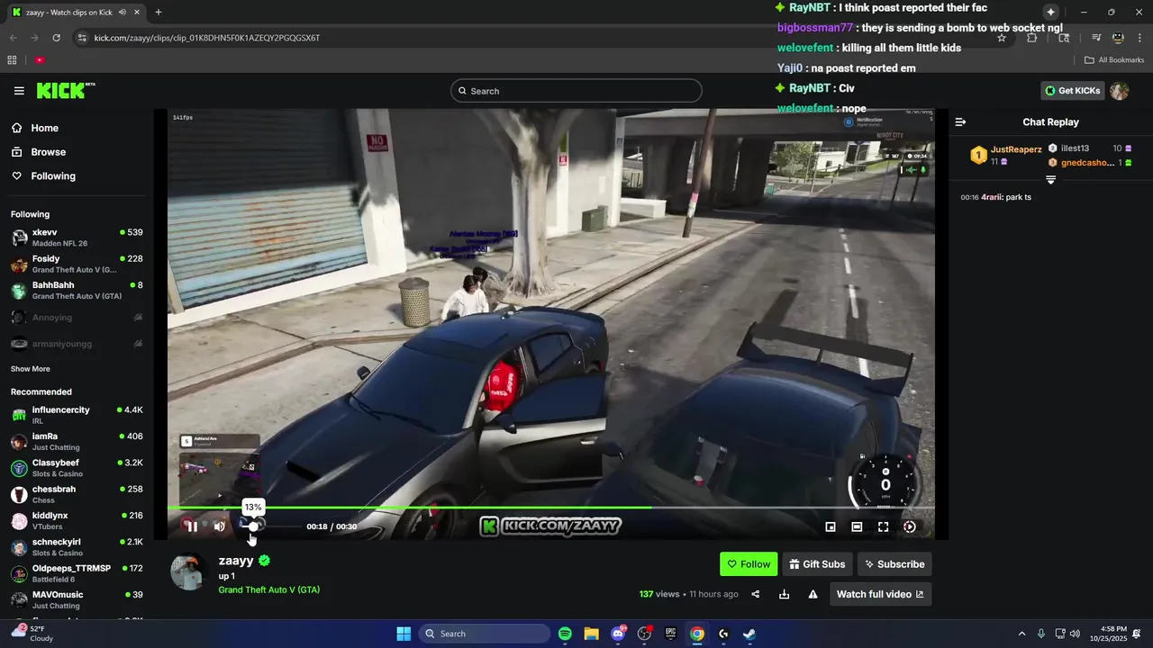This screenshot has width=1153, height=648.
Task: Open Browse in sidebar
Action: click(77, 152)
